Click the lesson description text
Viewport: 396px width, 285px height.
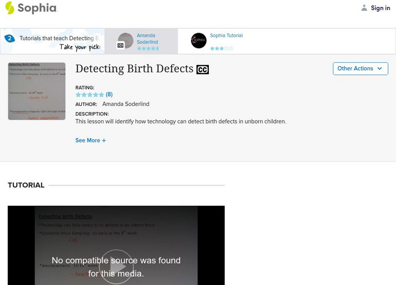point(181,121)
